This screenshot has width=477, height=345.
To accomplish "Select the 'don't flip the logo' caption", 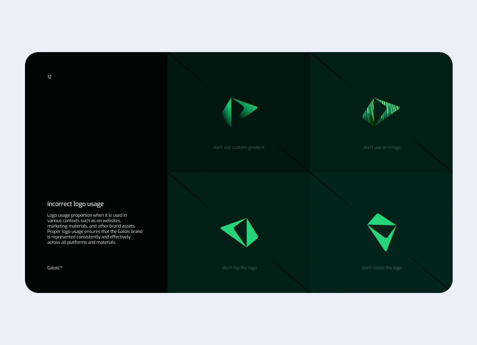I will 240,268.
